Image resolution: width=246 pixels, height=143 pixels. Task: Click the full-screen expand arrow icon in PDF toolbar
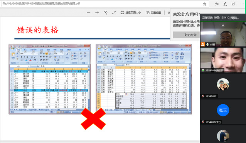[114, 13]
